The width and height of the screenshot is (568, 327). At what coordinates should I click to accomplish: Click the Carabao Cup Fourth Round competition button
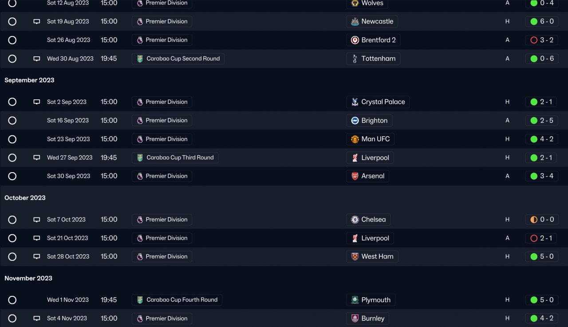[x=177, y=300]
